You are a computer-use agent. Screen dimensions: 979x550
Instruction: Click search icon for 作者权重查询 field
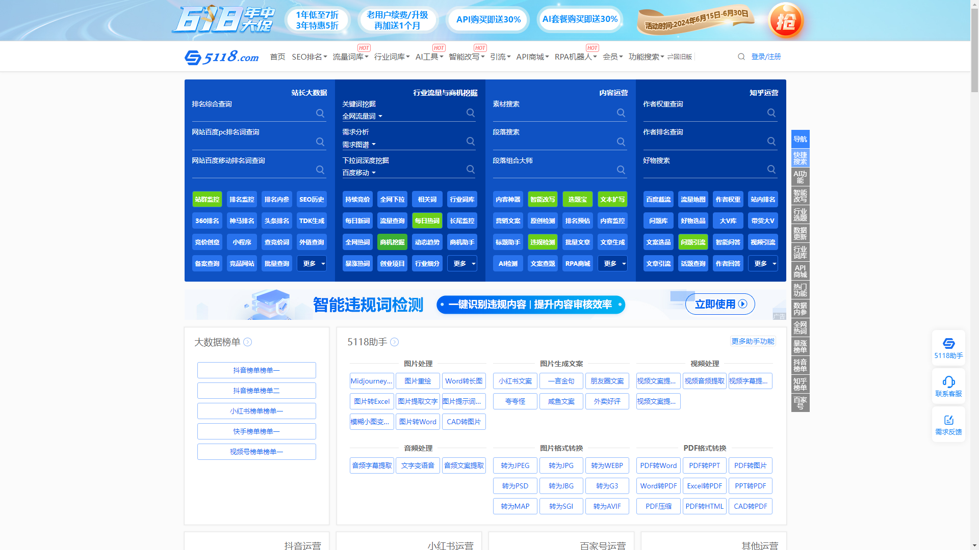(771, 113)
